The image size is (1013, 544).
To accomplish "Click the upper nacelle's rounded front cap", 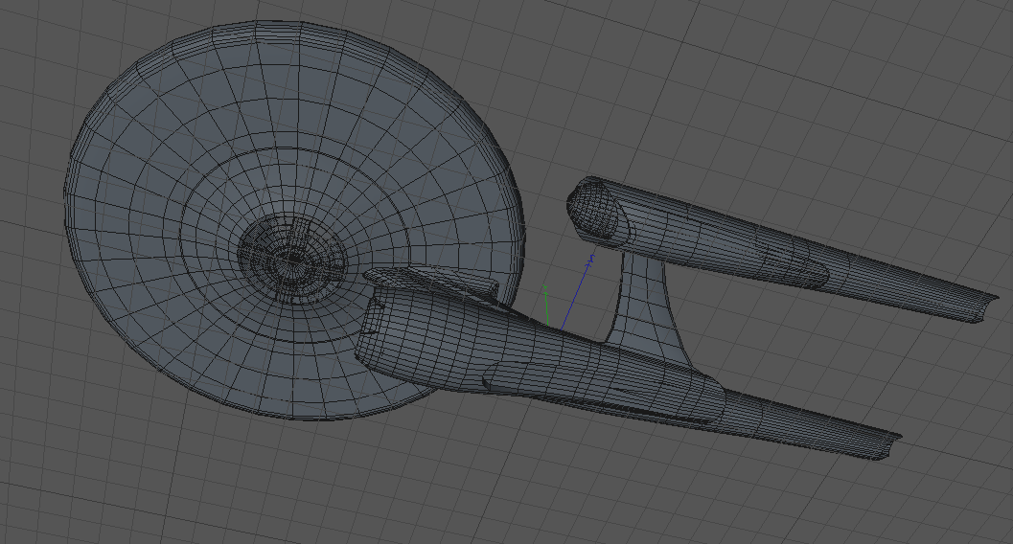I will 593,207.
